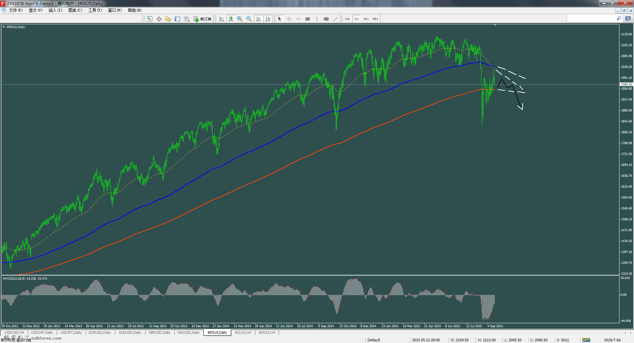Click the search magnifier icon
Screen dimensions: 634x343
point(619,19)
